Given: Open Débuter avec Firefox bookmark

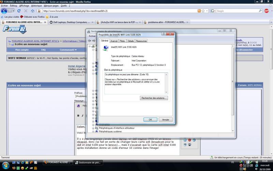Looking at the screenshot, I should [32, 17].
